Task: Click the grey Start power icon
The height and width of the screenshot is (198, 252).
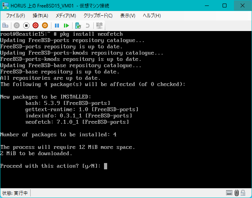Action: [16, 26]
